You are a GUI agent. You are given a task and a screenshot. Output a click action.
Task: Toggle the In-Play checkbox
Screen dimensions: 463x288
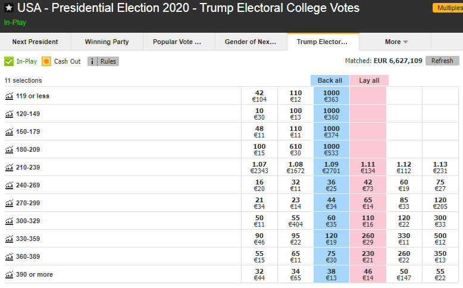(x=9, y=61)
